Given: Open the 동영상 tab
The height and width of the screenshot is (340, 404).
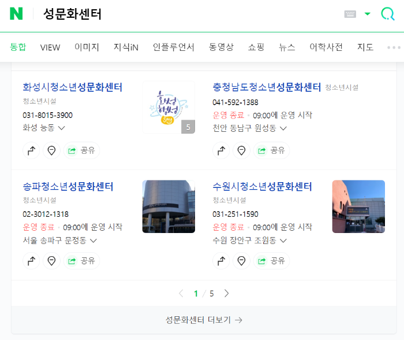Looking at the screenshot, I should [221, 47].
